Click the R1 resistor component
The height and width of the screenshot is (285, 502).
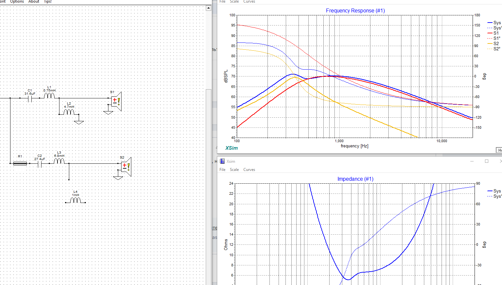(x=20, y=163)
